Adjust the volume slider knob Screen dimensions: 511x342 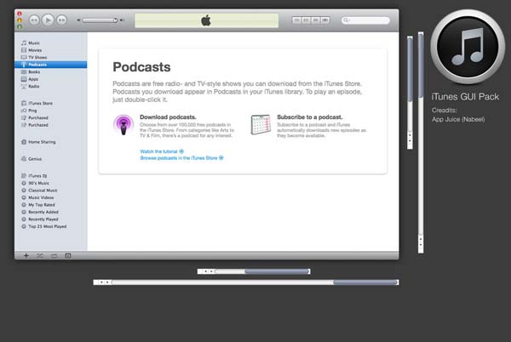coord(115,20)
